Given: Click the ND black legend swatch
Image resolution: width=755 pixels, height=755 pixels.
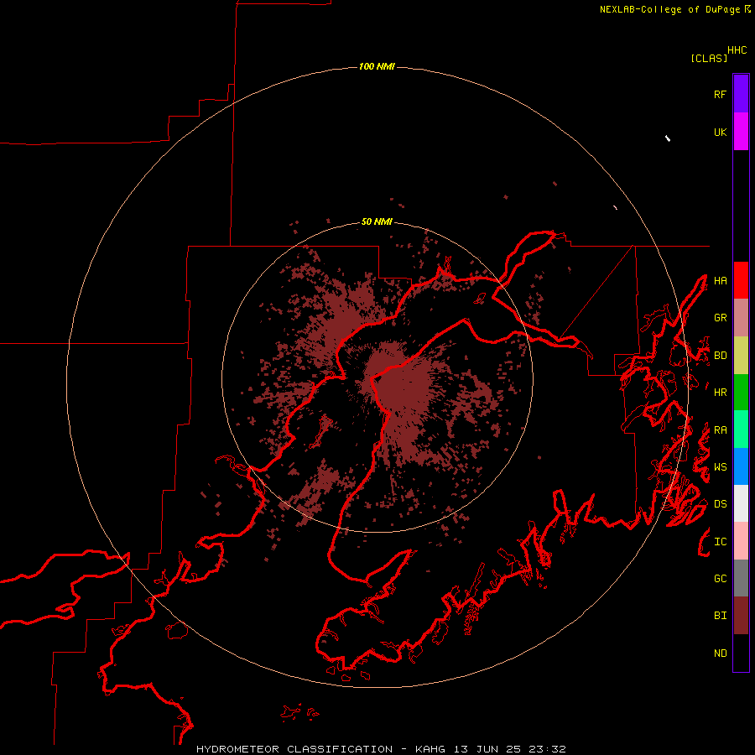Looking at the screenshot, I should point(741,653).
